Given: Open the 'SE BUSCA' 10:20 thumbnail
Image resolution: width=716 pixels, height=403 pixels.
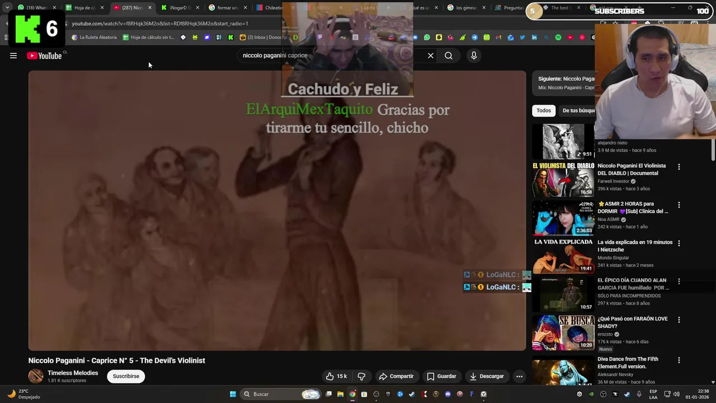Looking at the screenshot, I should pyautogui.click(x=563, y=332).
